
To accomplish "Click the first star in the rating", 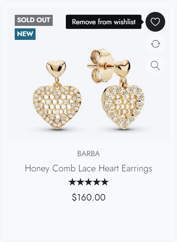I will [x=72, y=182].
